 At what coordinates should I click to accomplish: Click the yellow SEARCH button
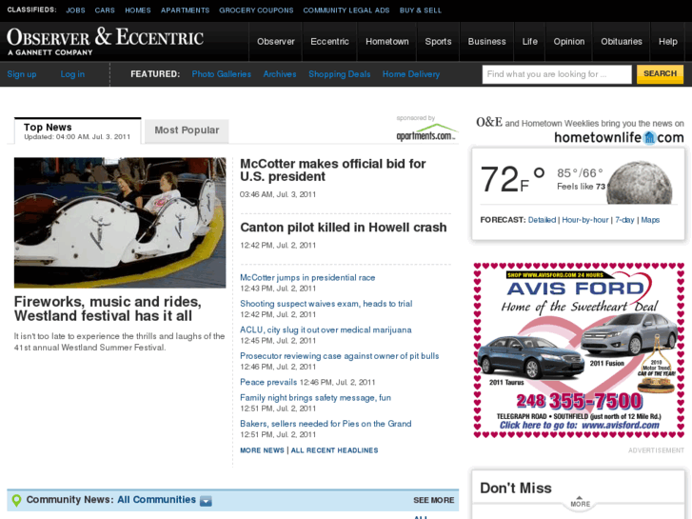pos(660,73)
